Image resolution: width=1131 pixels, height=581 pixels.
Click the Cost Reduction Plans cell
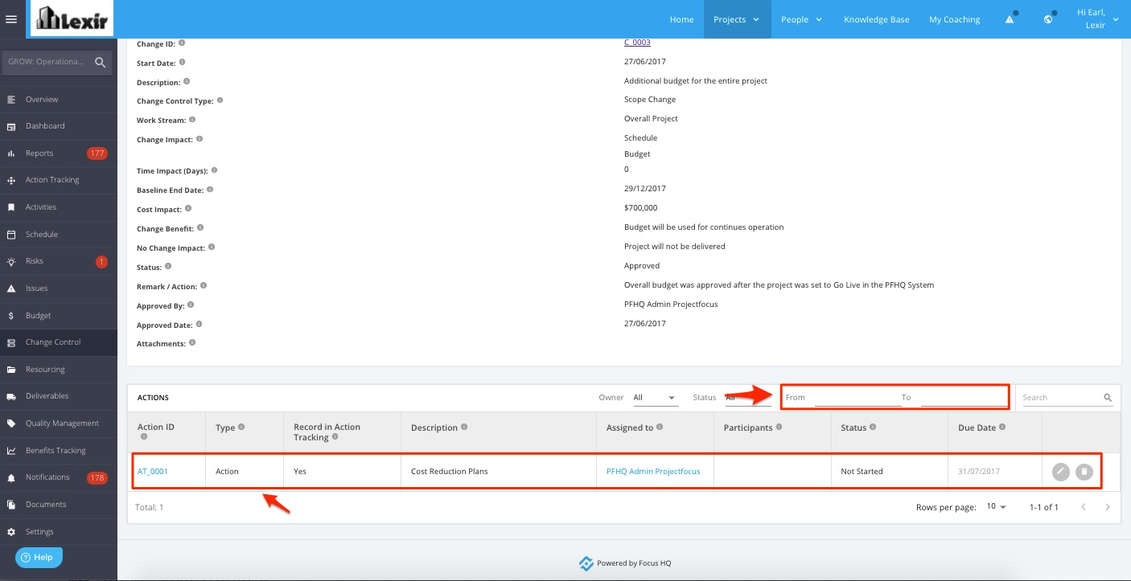click(498, 472)
